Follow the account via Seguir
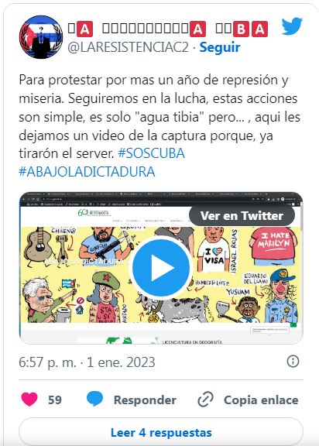This screenshot has height=446, width=319. [220, 47]
